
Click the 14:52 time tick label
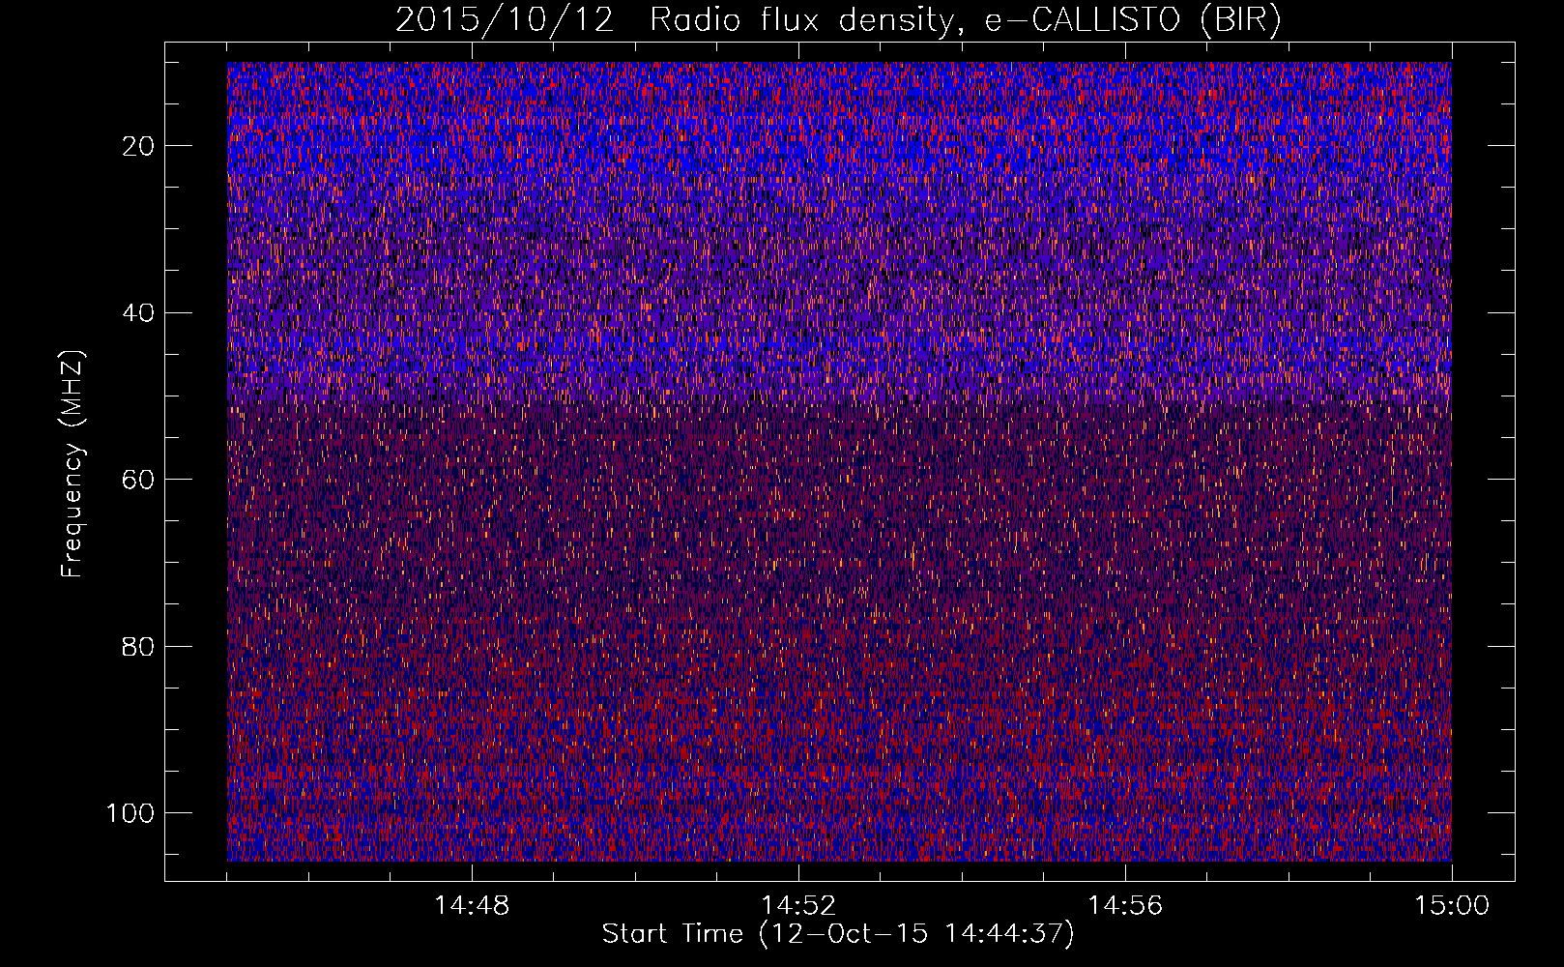point(798,906)
